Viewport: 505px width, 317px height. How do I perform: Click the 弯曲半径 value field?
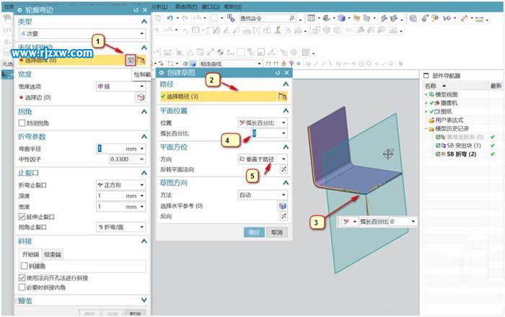118,148
